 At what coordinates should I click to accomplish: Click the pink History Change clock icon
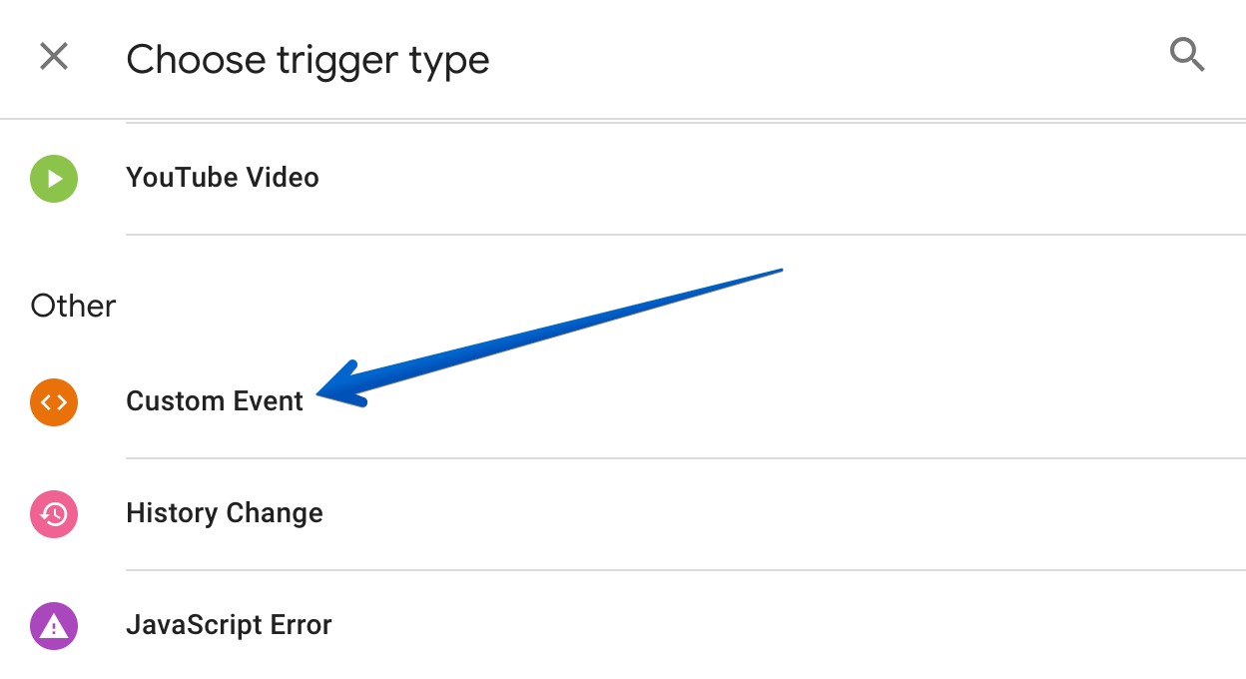pos(54,514)
